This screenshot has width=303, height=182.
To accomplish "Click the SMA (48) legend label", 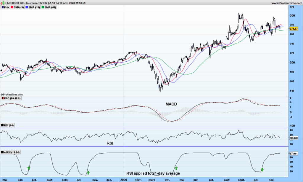I will coord(50,7).
